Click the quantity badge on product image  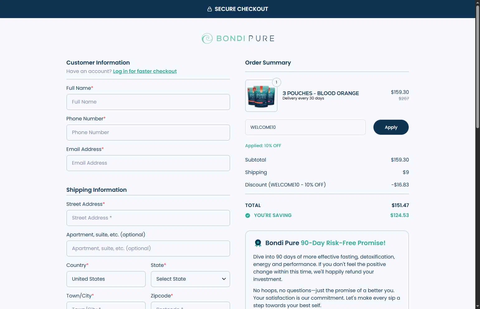277,82
